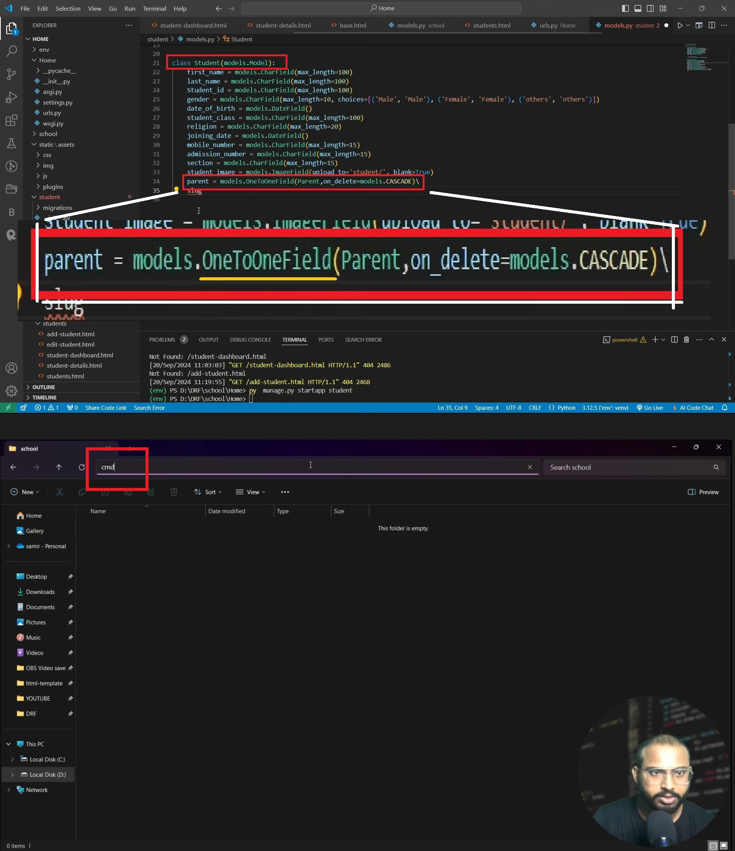Click the refresh icon in File Explorer
735x851 pixels.
(x=82, y=467)
